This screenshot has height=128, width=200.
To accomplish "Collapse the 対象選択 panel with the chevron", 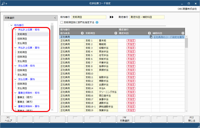I will tap(55, 18).
